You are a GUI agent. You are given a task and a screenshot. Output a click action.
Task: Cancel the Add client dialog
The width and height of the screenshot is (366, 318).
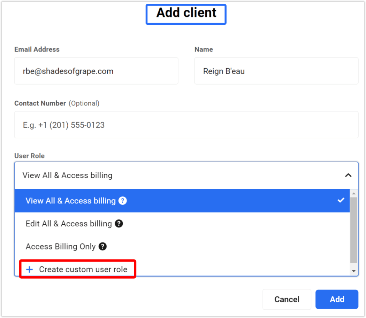point(287,299)
